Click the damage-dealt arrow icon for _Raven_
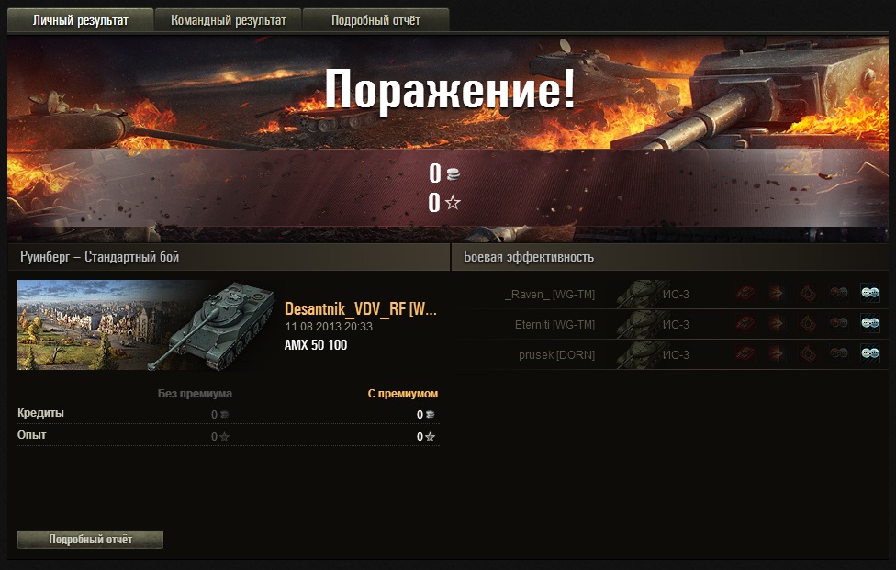 point(777,293)
